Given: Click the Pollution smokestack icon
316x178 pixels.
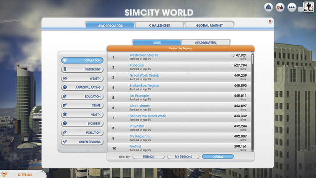Looking at the screenshot, I should [65, 133].
